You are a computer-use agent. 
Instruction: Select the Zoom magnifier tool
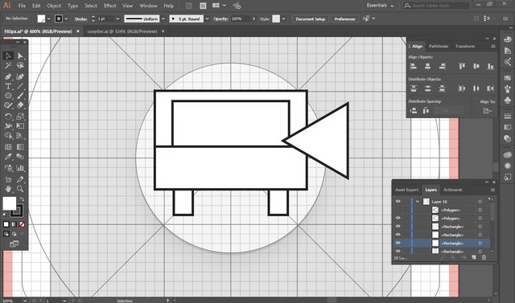(20, 189)
